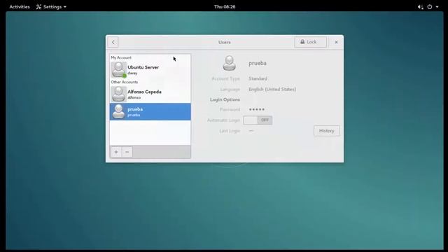
Task: Select the Alfonso Cepeda account
Action: (150, 94)
